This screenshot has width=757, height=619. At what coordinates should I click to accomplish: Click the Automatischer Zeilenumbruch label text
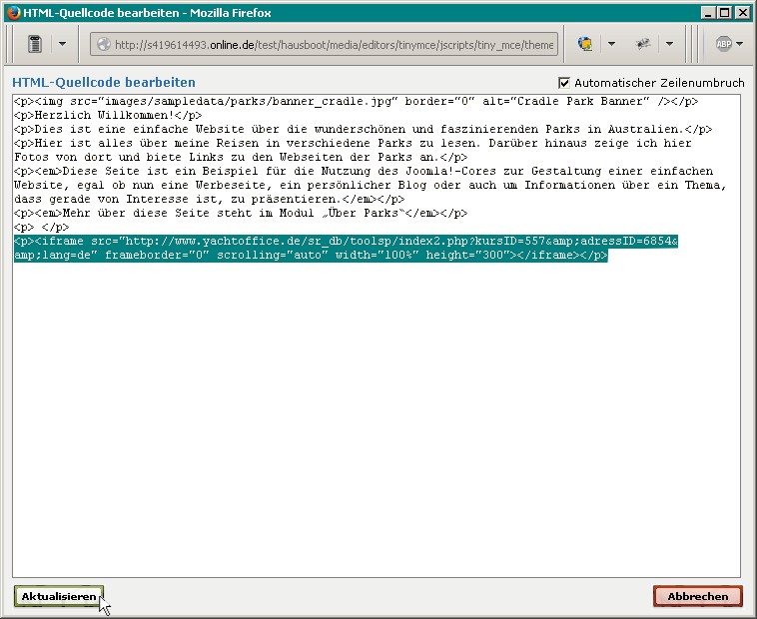659,82
